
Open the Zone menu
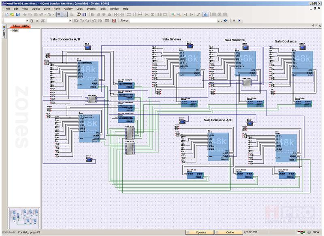point(47,8)
